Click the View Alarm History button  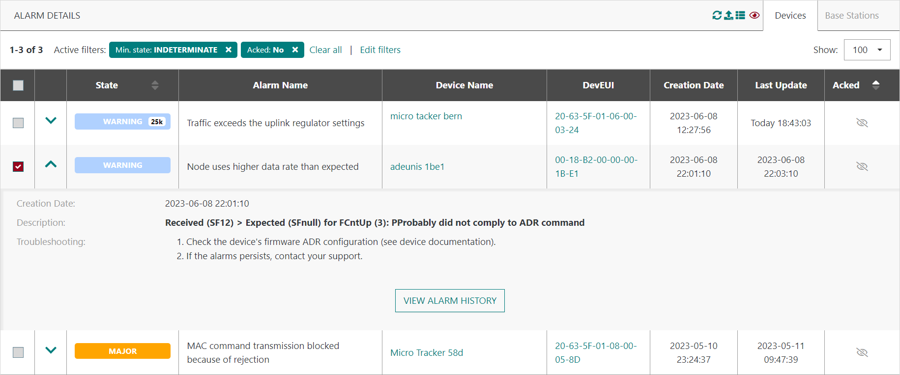(450, 300)
